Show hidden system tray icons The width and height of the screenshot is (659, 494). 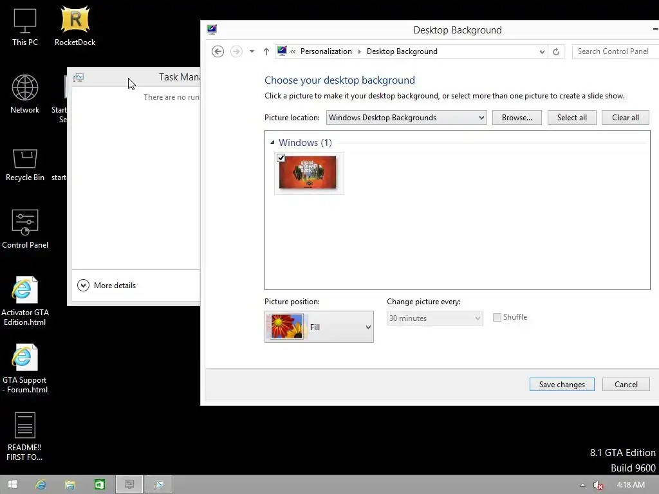coord(582,485)
